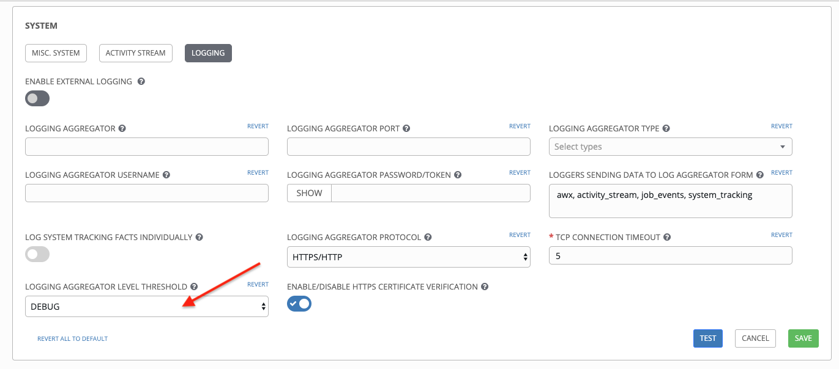Revert the Logging Aggregator Username

258,173
